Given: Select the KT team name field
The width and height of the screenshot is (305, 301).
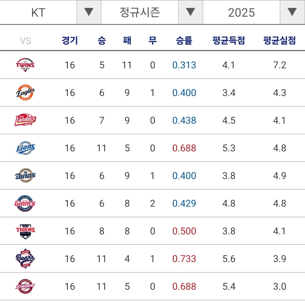Looking at the screenshot, I should (x=38, y=12).
